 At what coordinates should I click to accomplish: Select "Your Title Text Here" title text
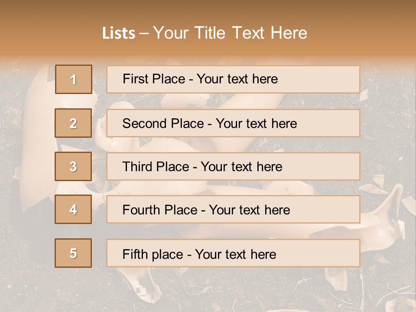pos(230,33)
